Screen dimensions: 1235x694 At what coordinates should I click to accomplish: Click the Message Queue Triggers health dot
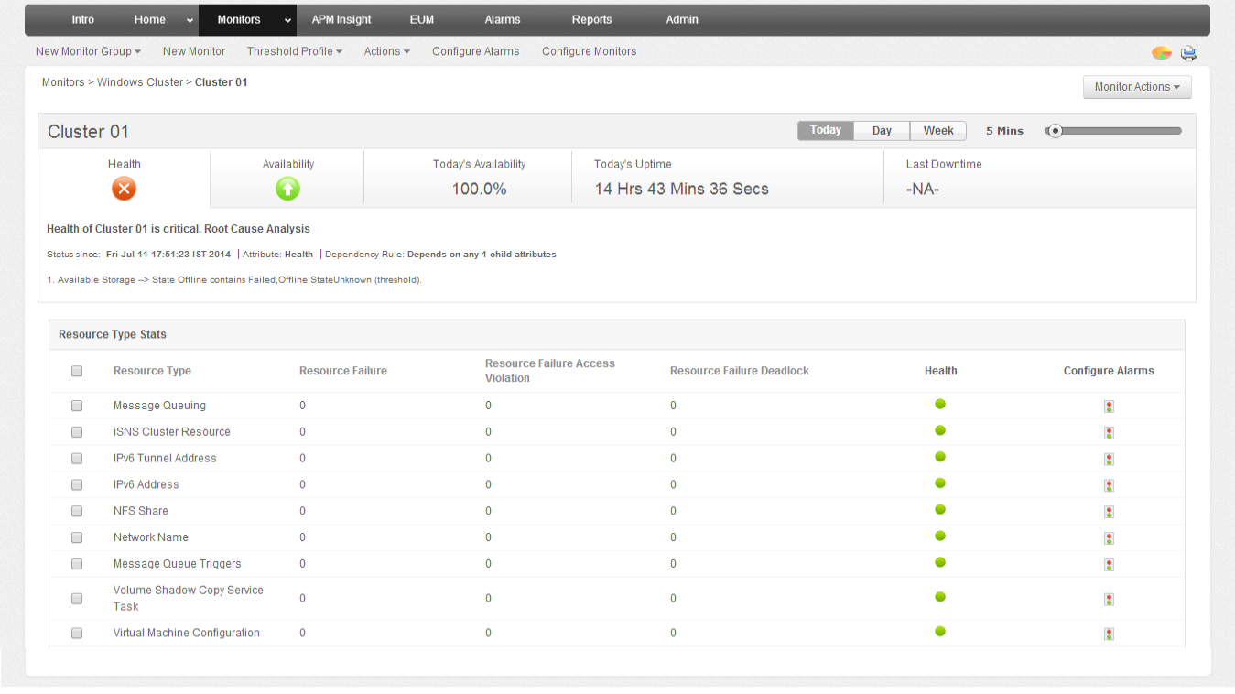(940, 562)
